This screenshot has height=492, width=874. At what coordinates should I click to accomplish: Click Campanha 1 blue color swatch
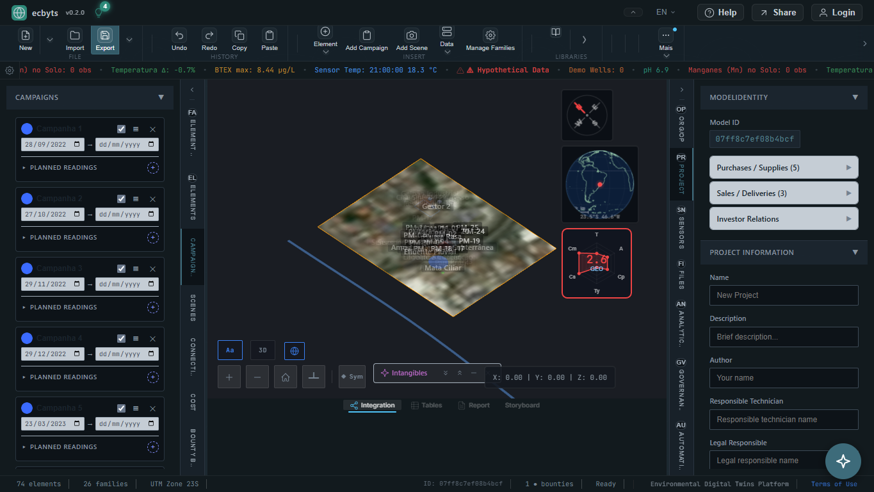27,129
